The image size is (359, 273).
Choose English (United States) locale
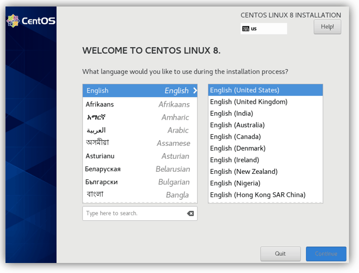coord(265,90)
